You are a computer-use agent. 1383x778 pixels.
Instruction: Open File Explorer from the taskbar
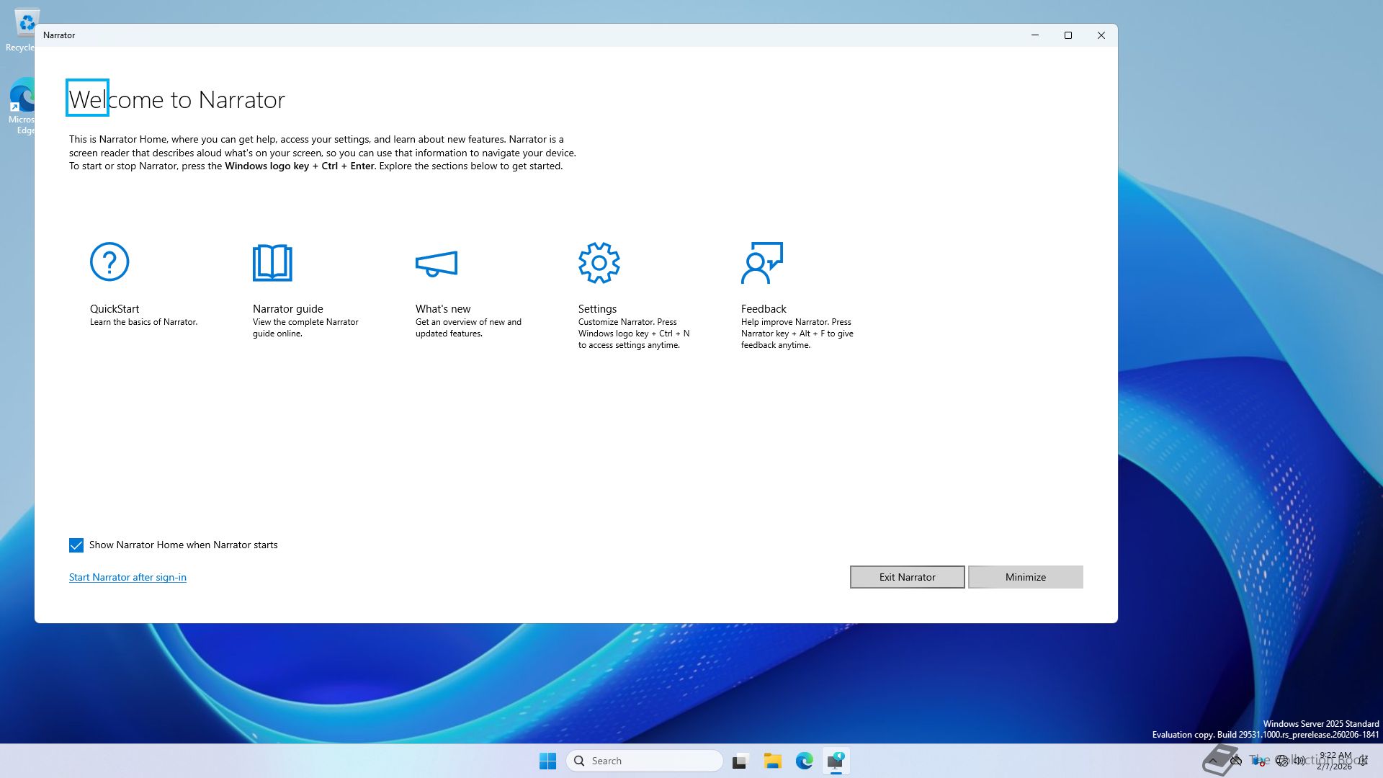(773, 761)
